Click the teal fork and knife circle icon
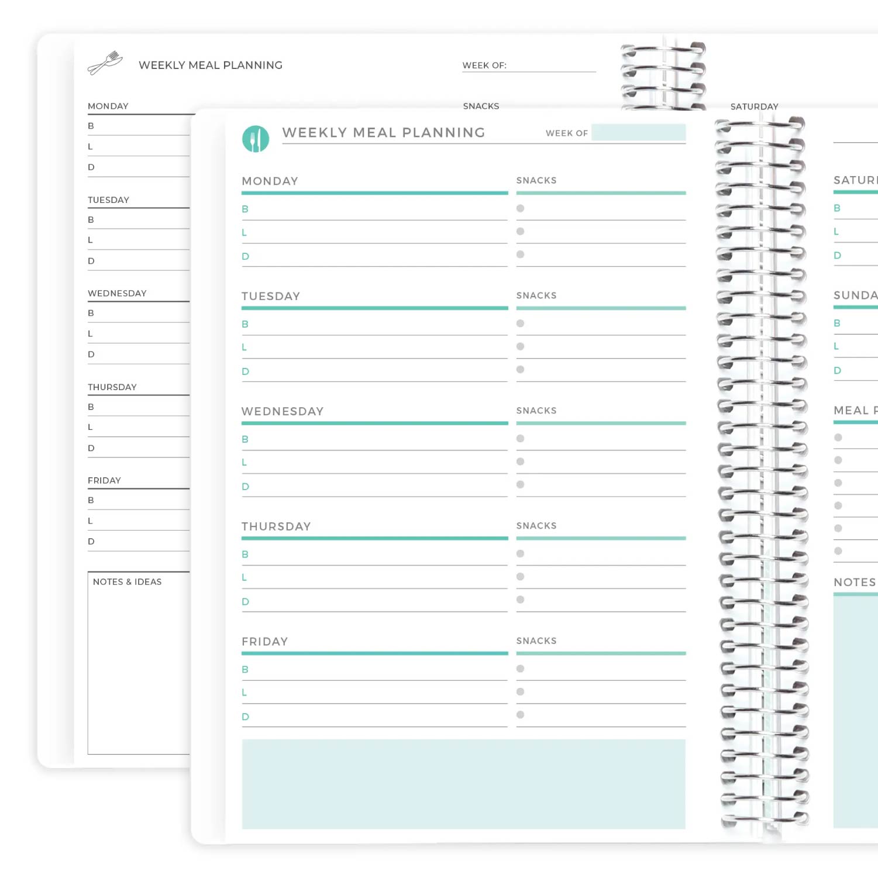Image resolution: width=878 pixels, height=878 pixels. pyautogui.click(x=256, y=139)
